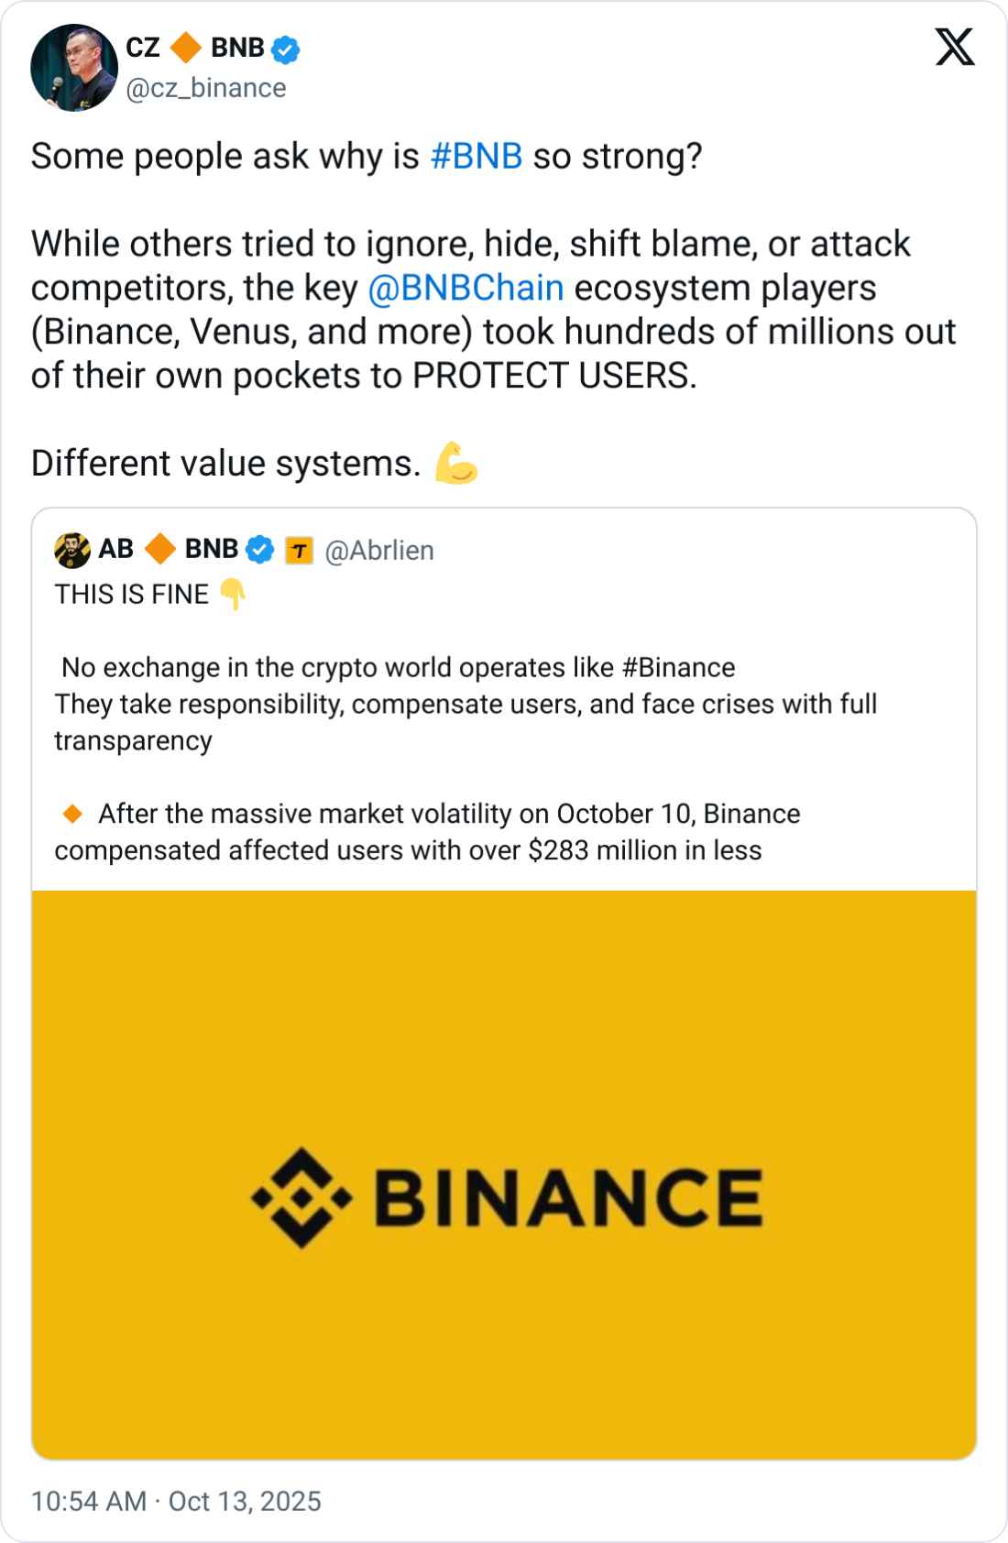The width and height of the screenshot is (1008, 1543).
Task: Click the orange diamond in AB's name
Action: [160, 549]
